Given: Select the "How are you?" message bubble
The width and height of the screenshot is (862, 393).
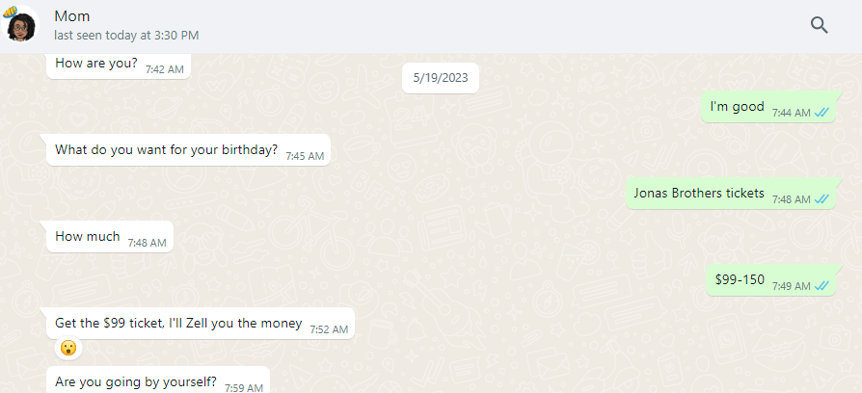Looking at the screenshot, I should coord(96,65).
